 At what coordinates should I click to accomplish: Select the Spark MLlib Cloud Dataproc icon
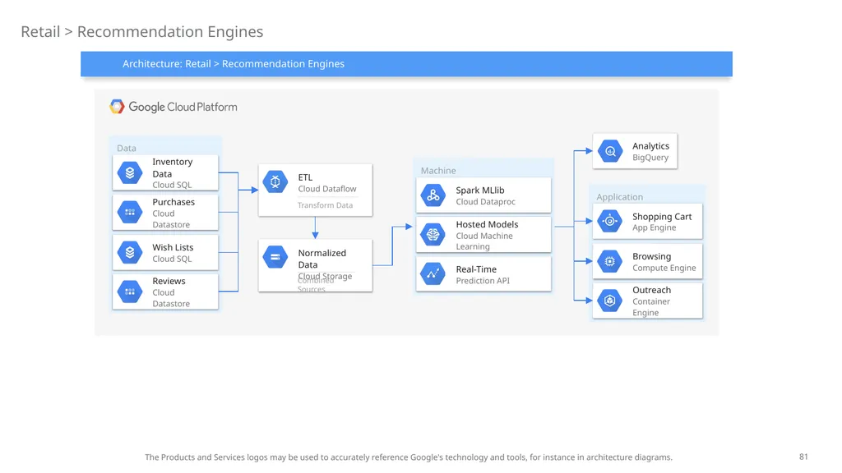[x=433, y=195]
